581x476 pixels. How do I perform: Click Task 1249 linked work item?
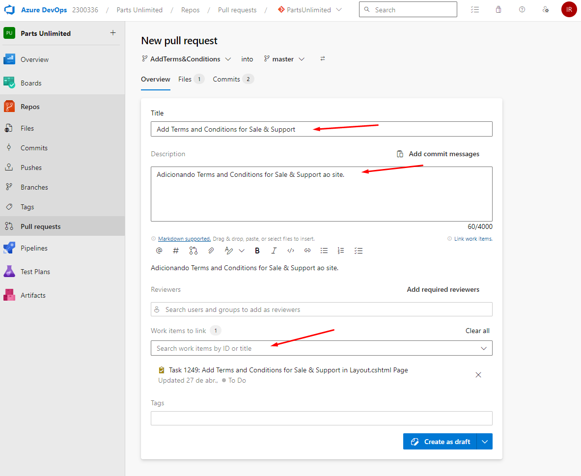click(x=288, y=370)
